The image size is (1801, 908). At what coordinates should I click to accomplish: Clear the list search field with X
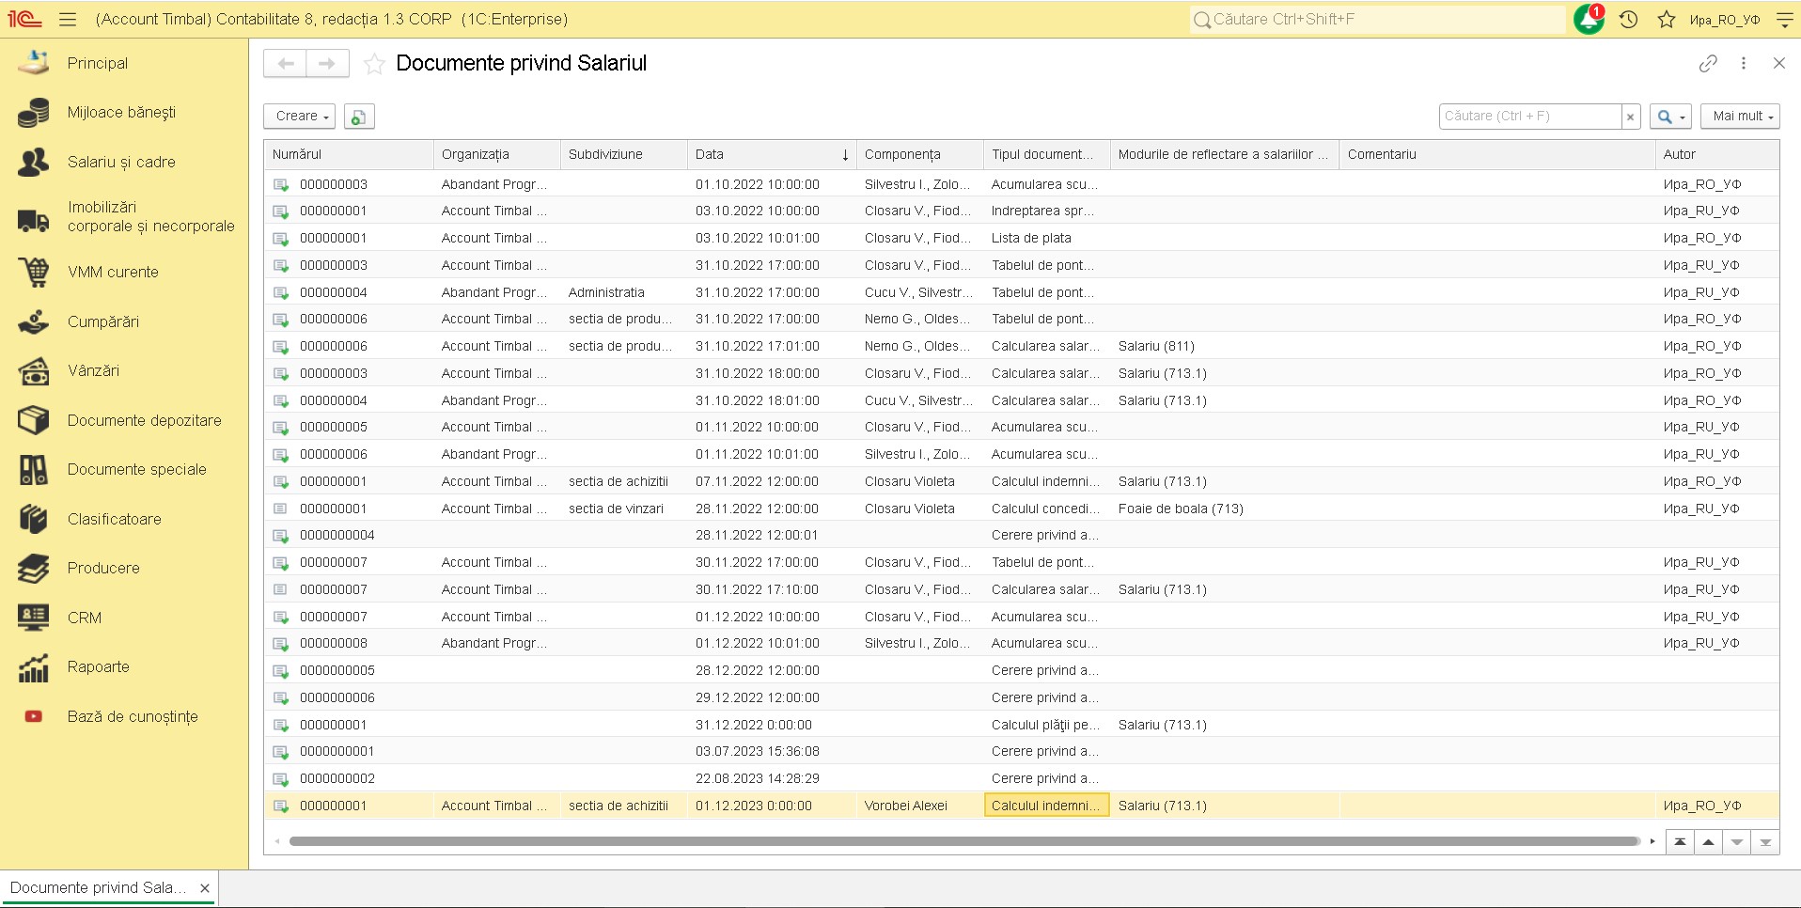[x=1631, y=117]
